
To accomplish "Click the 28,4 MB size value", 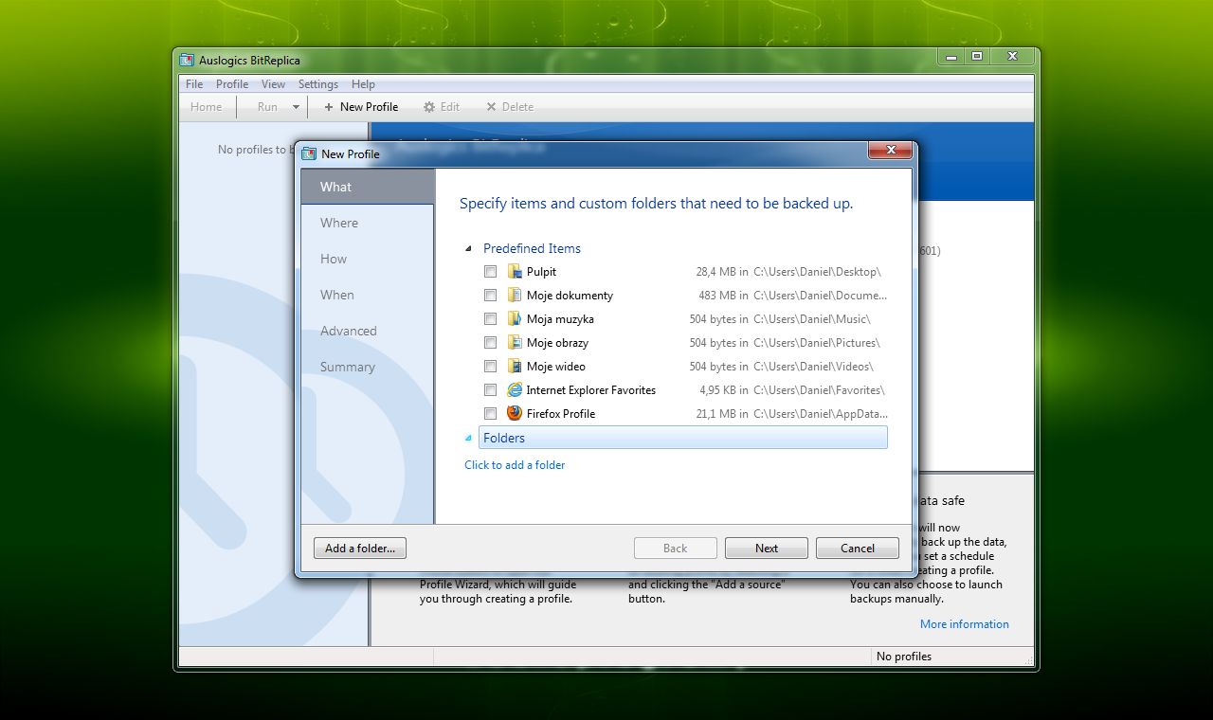I will 715,272.
